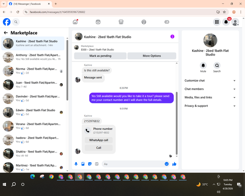
Task: Go to the Home feed icon
Action: click(x=75, y=22)
